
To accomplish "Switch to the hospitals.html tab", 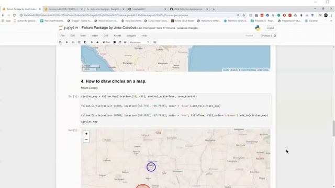I will 147,9.
